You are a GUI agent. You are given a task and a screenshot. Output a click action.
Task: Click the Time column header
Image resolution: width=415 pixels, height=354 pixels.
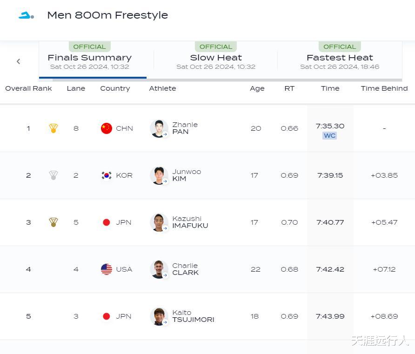tap(330, 88)
